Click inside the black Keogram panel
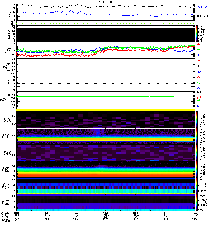The width and height of the screenshot is (211, 225). (105, 35)
